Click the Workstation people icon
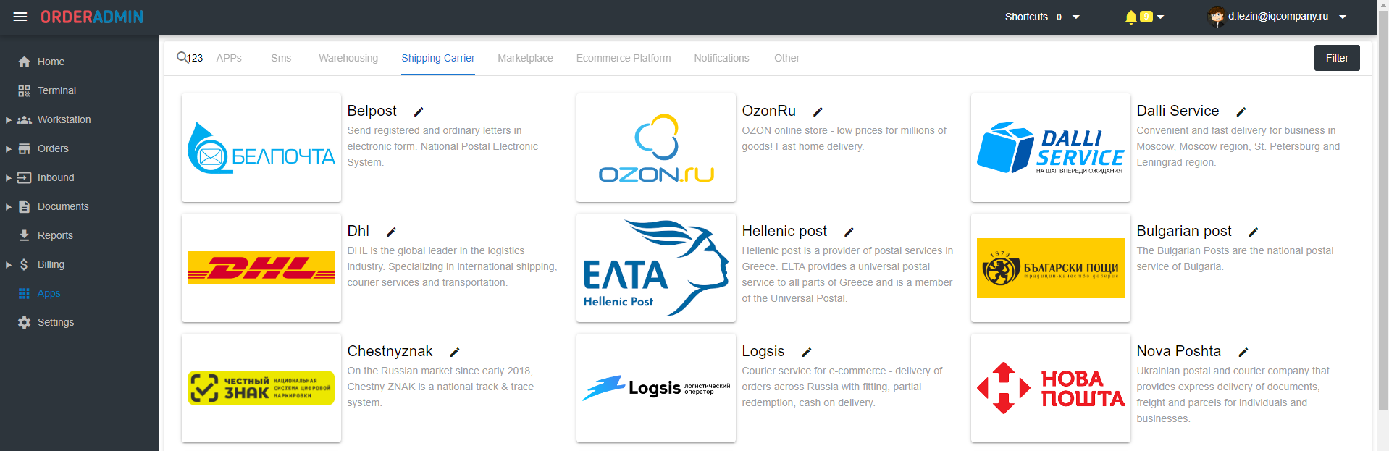The height and width of the screenshot is (451, 1389). tap(24, 119)
